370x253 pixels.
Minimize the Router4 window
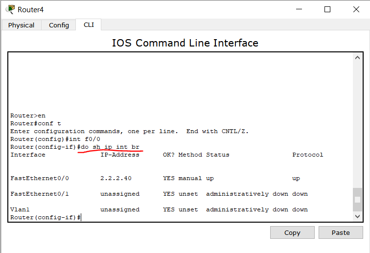pos(299,9)
